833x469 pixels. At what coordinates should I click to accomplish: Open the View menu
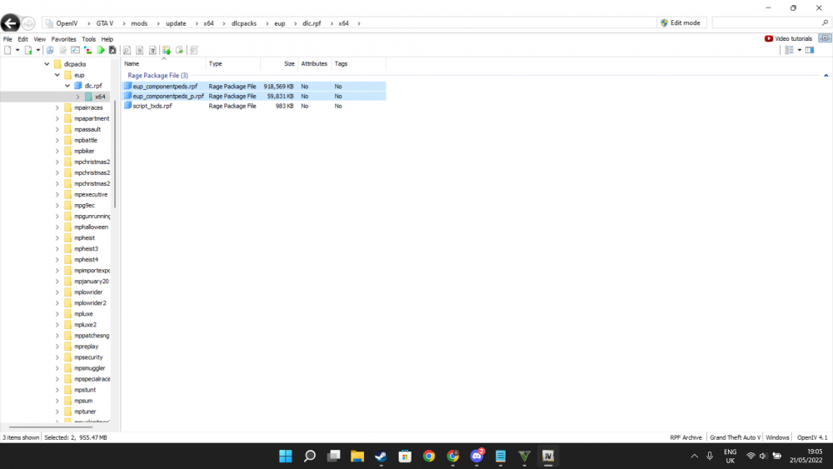[40, 39]
